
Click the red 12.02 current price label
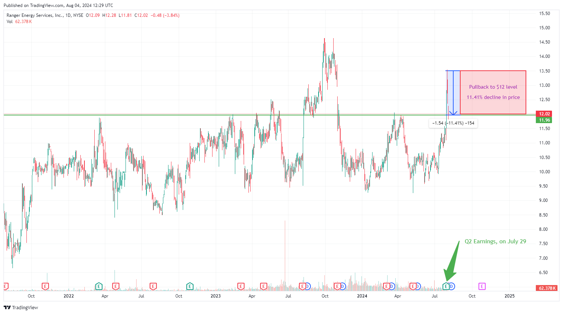[x=544, y=114]
